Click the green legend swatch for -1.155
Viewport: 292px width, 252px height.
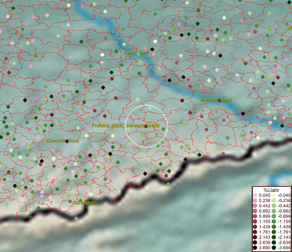(x=274, y=221)
